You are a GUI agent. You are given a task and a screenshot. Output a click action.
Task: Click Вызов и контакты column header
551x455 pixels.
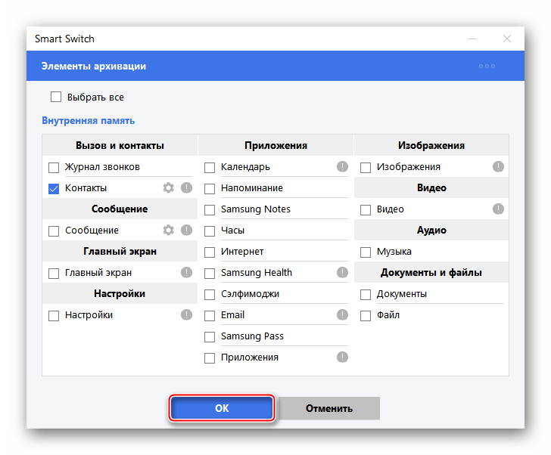(x=120, y=145)
